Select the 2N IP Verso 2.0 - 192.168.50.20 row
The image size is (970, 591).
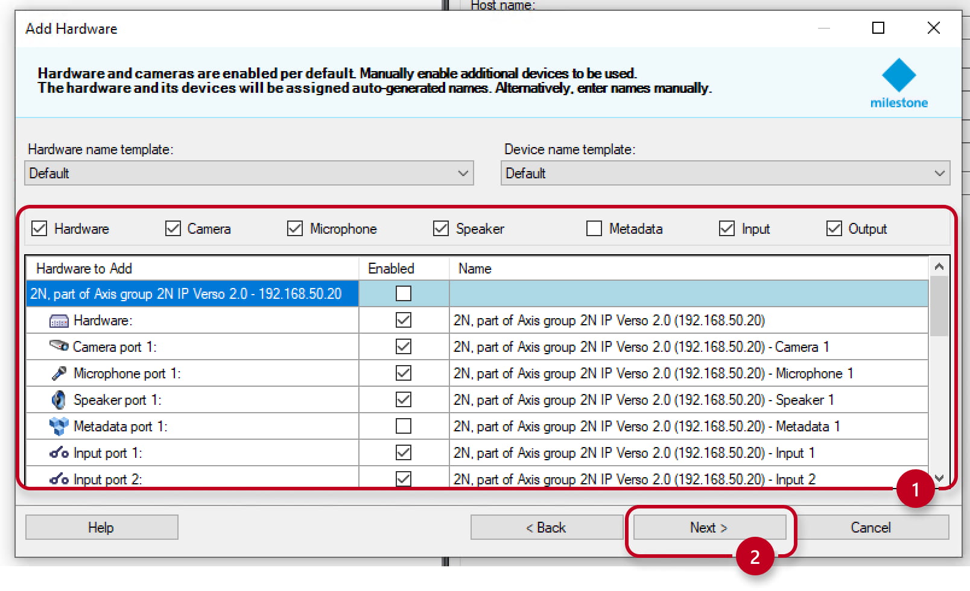192,293
